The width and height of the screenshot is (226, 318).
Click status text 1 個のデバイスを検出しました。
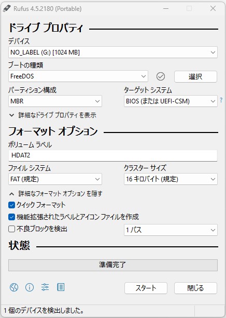44,310
